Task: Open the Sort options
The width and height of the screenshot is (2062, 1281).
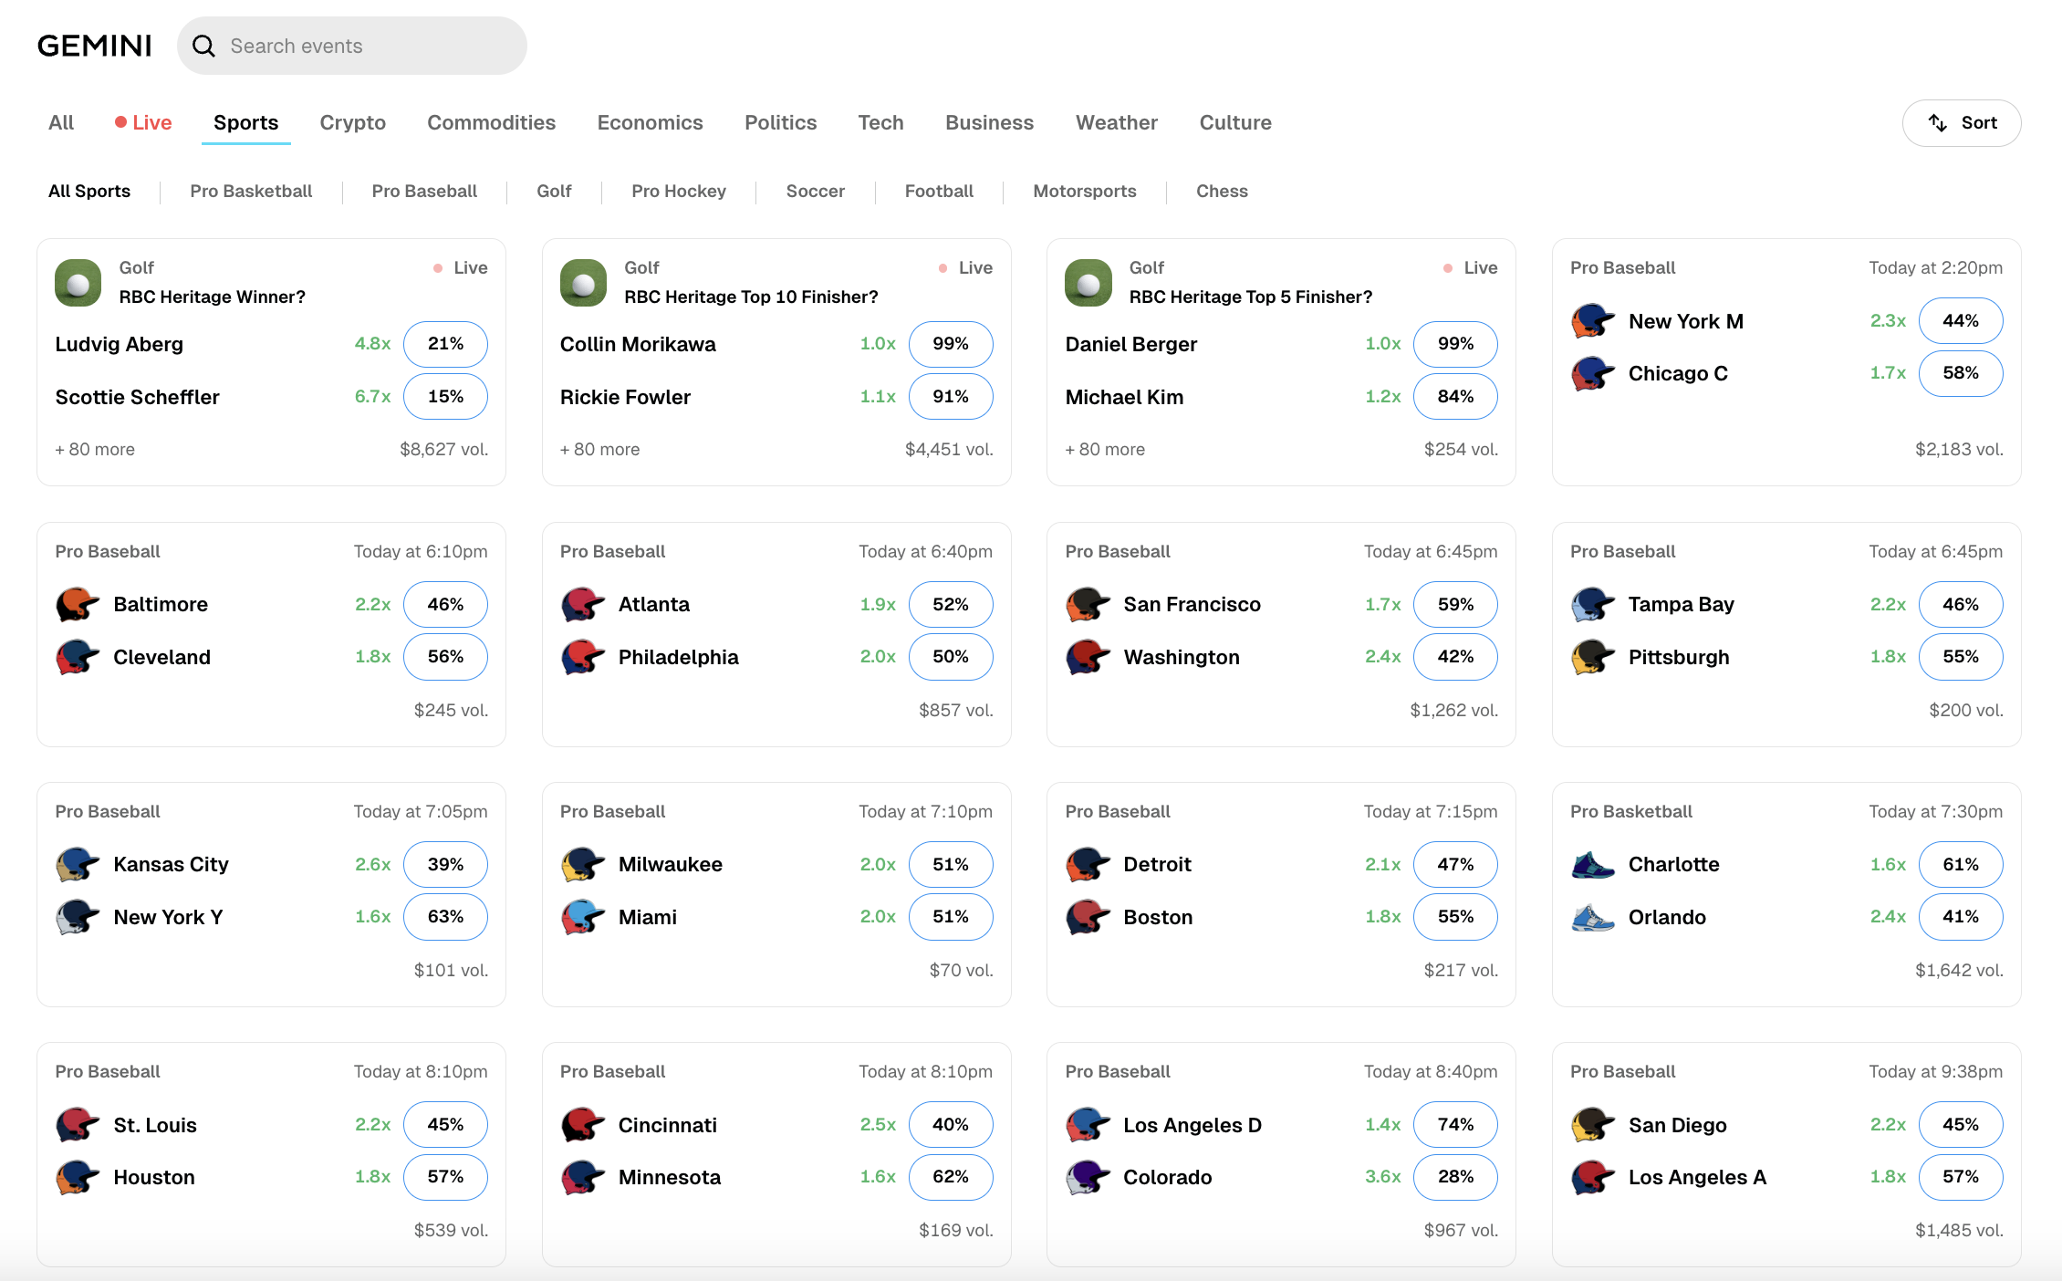Action: click(x=1962, y=123)
